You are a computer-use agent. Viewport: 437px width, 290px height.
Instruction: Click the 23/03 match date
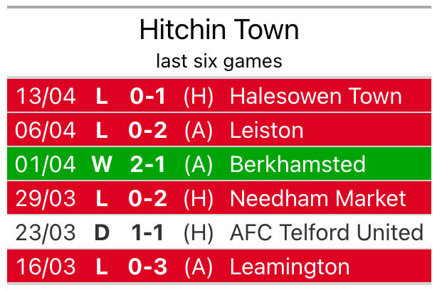(46, 232)
